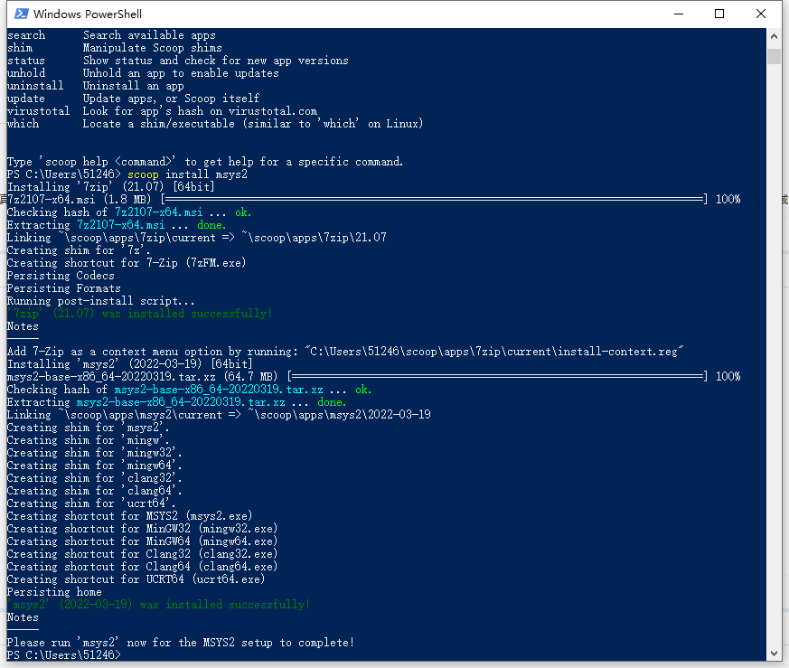789x668 pixels.
Task: Click the 'Persisting home' output line
Action: click(54, 591)
